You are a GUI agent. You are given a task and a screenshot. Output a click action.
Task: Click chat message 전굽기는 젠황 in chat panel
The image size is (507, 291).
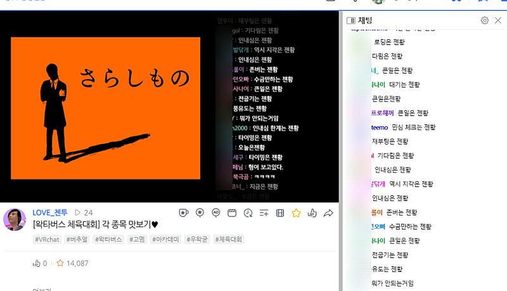390,255
